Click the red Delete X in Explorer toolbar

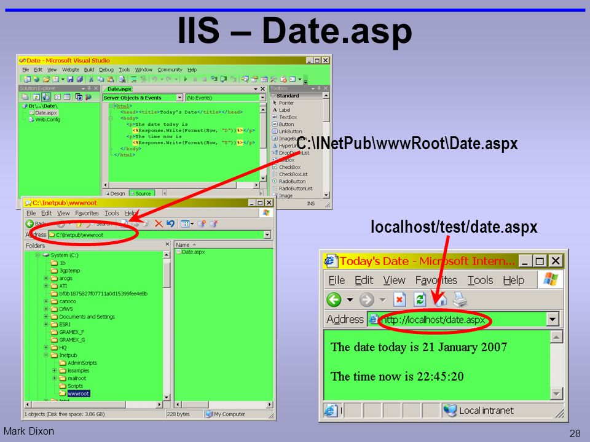point(159,223)
